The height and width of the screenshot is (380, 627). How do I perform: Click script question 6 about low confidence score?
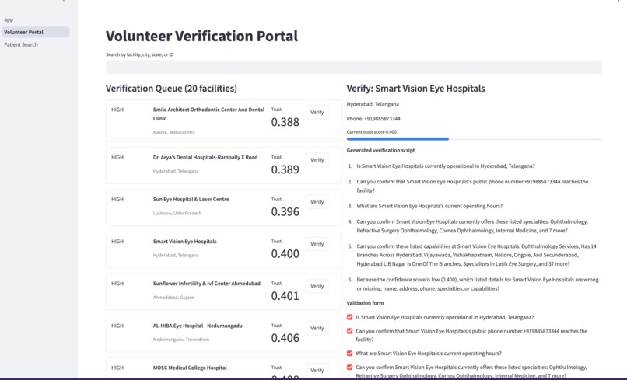coord(478,284)
